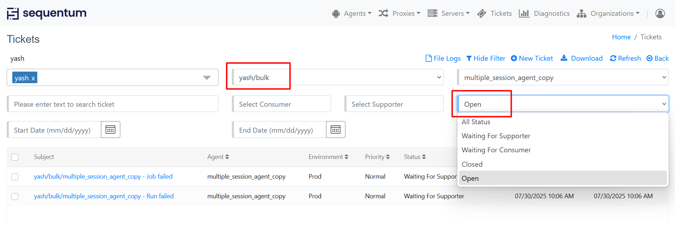The height and width of the screenshot is (226, 675).
Task: Click the Download icon
Action: [564, 58]
